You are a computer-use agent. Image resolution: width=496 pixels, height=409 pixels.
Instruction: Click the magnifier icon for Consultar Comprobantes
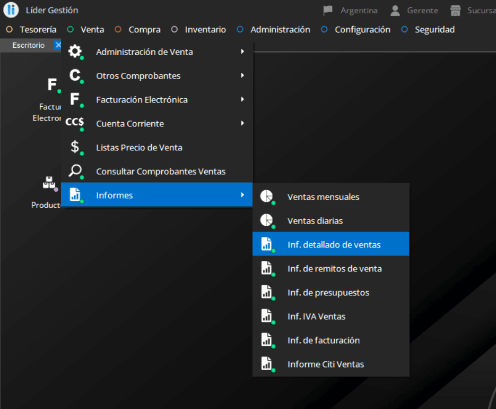pos(75,171)
